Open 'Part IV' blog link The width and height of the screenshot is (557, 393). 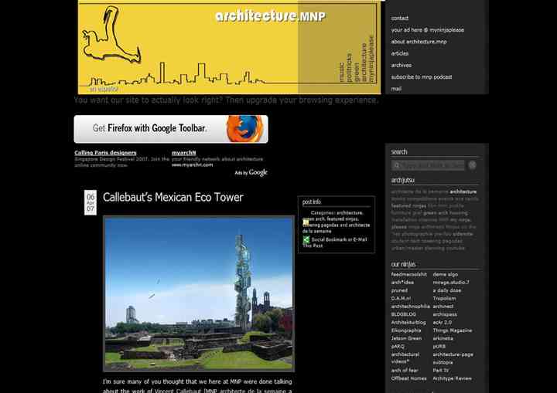pyautogui.click(x=440, y=371)
